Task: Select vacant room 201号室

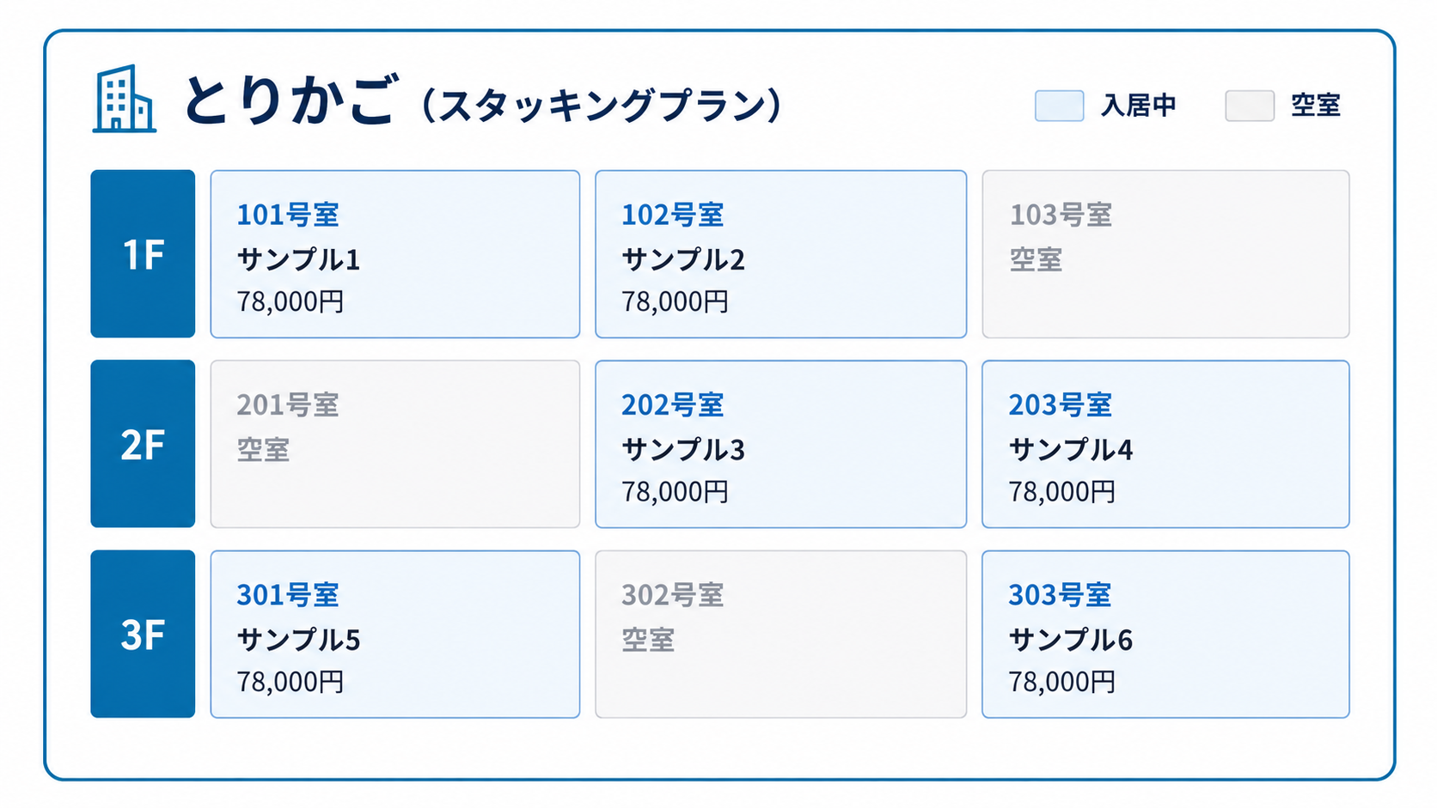Action: [x=395, y=444]
